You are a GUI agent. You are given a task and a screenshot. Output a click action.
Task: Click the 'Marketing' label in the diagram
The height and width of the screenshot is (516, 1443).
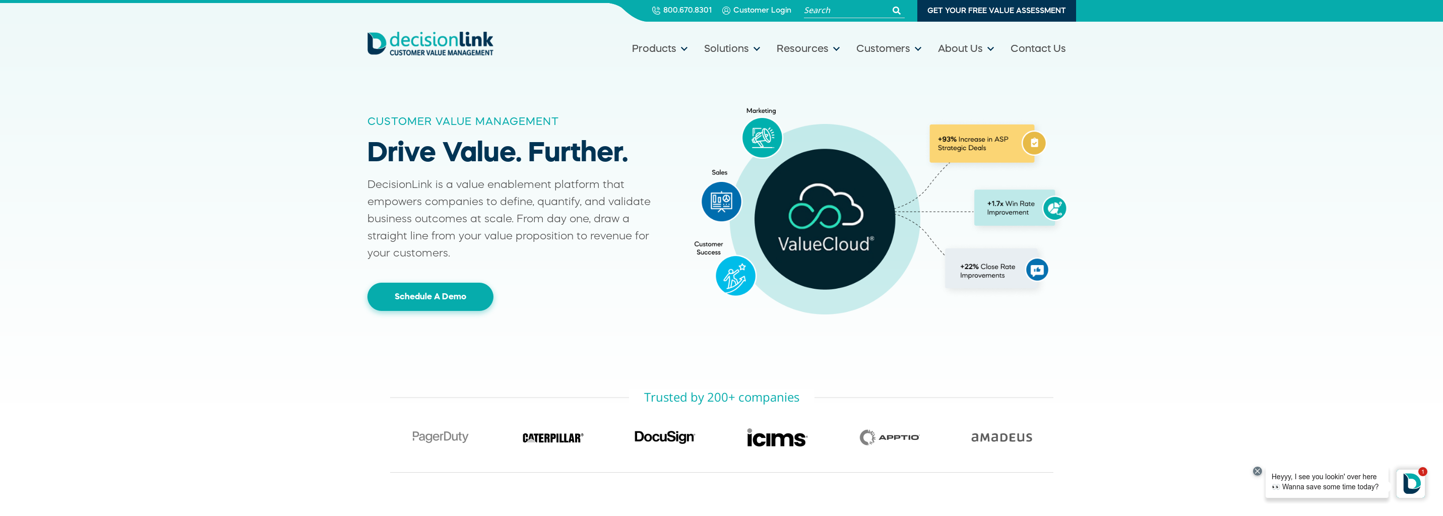(761, 111)
